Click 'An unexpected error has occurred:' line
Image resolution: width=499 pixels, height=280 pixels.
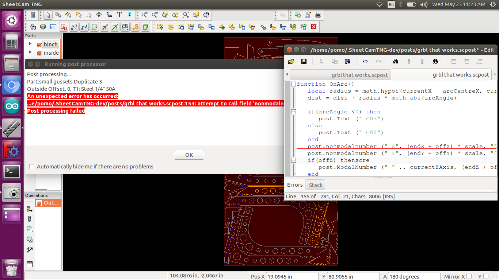coord(73,96)
